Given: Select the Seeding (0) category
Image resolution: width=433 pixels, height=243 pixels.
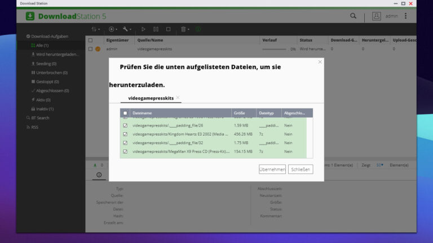Looking at the screenshot, I should pyautogui.click(x=44, y=64).
